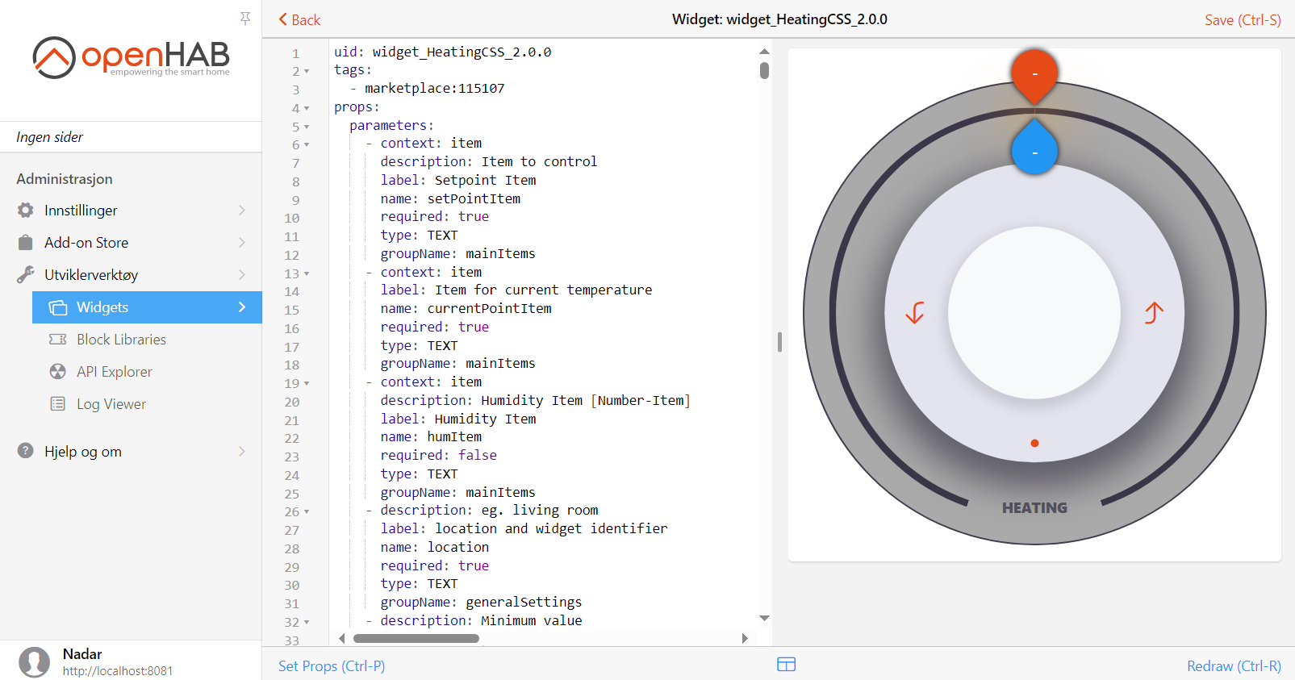Image resolution: width=1295 pixels, height=680 pixels.
Task: Click Save (Ctrl-S) link
Action: pyautogui.click(x=1242, y=20)
